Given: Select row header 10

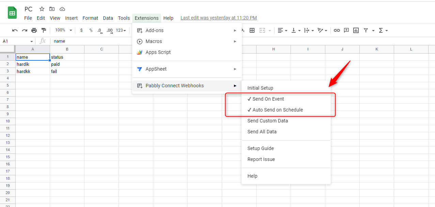Looking at the screenshot, I should coord(7,121).
